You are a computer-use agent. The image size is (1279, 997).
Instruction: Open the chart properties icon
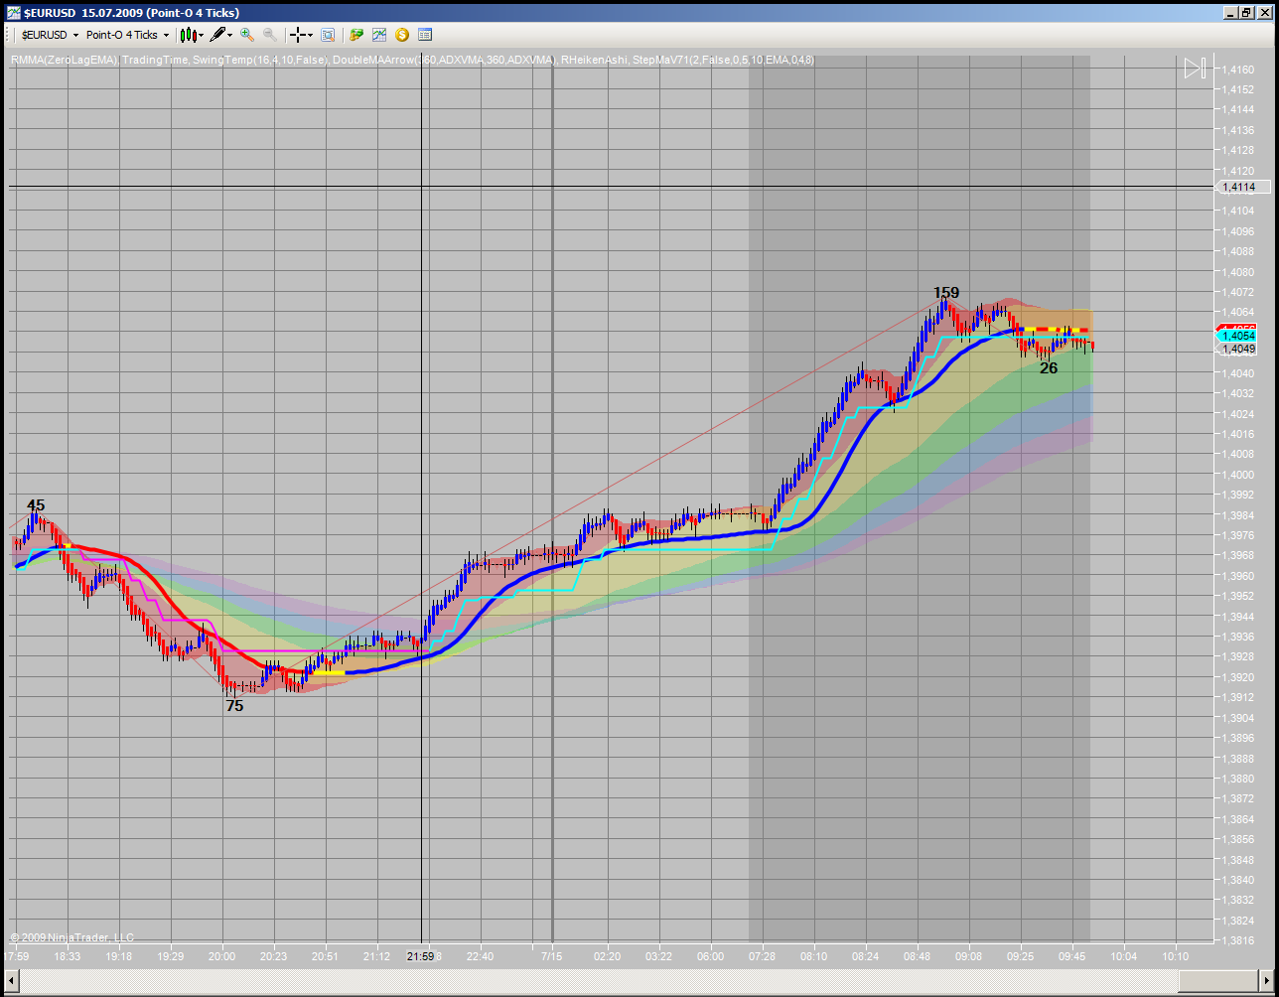(425, 35)
